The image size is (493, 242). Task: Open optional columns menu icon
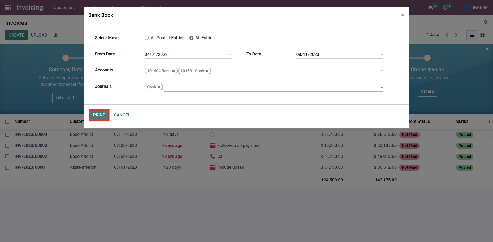pos(489,121)
